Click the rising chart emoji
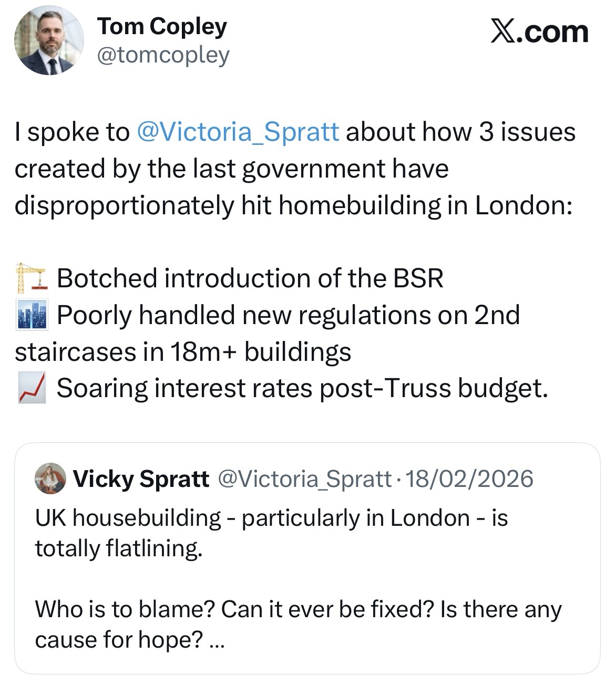Viewport: 615px width, 686px height. coord(32,389)
